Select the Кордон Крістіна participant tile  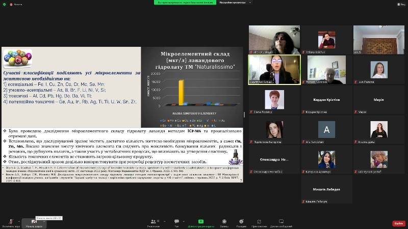[326, 100]
